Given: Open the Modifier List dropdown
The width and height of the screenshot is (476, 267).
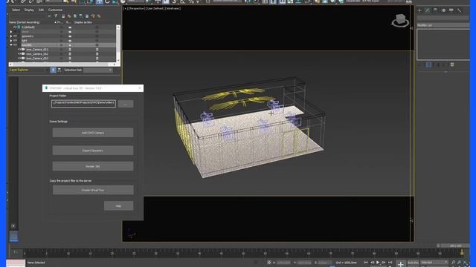Looking at the screenshot, I should pyautogui.click(x=443, y=25).
